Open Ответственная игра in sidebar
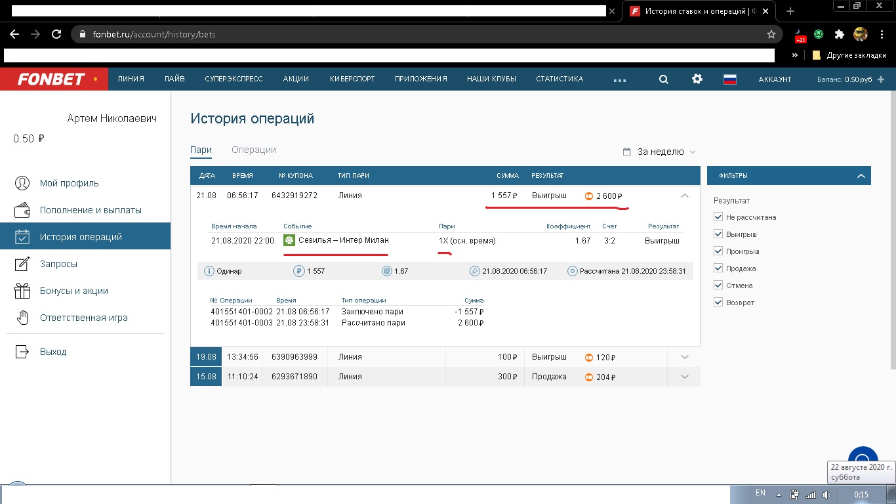 click(x=85, y=318)
